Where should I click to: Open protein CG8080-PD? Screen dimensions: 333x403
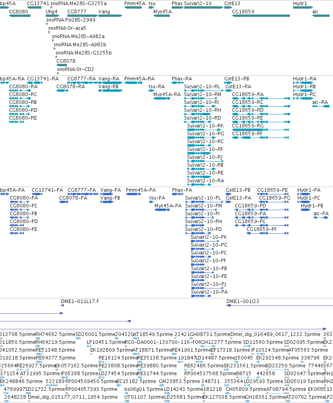[x=17, y=225]
